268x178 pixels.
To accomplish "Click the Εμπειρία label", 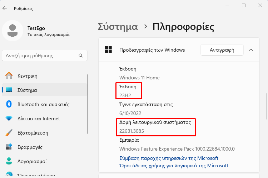I will [129, 140].
